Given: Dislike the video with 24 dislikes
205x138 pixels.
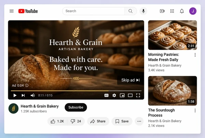Looking at the screenshot, I should pyautogui.click(x=76, y=121).
